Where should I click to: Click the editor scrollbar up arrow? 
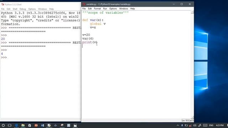point(192,12)
